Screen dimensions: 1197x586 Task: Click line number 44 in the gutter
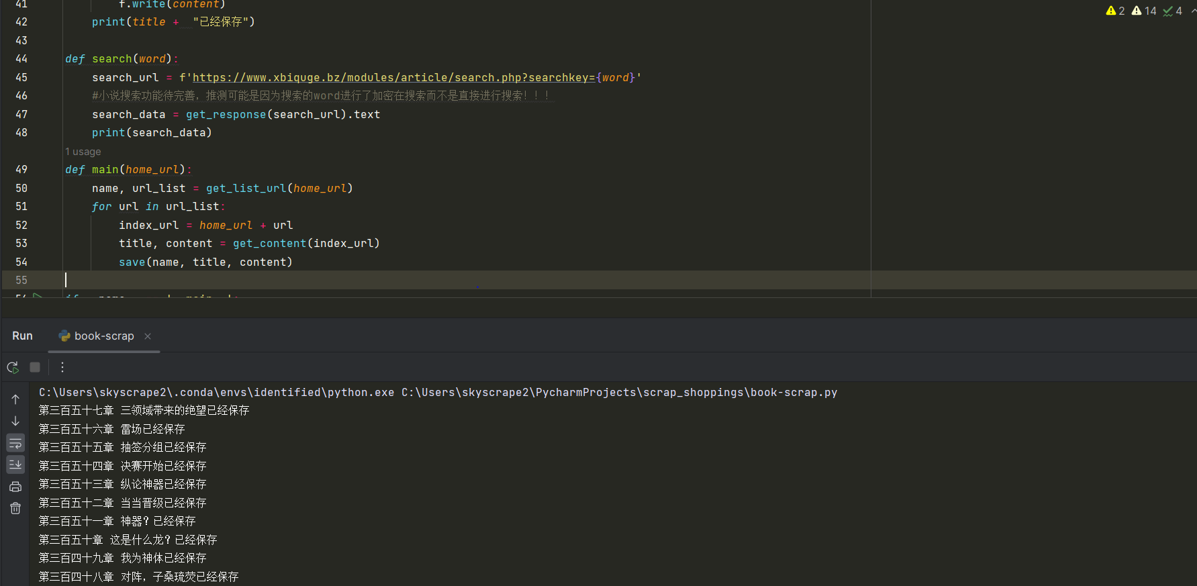21,59
